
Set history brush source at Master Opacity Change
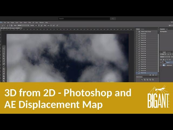pos(137,32)
